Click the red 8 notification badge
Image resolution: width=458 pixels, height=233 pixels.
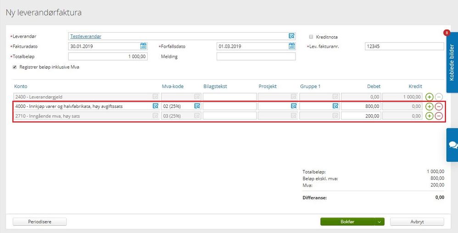pos(447,33)
